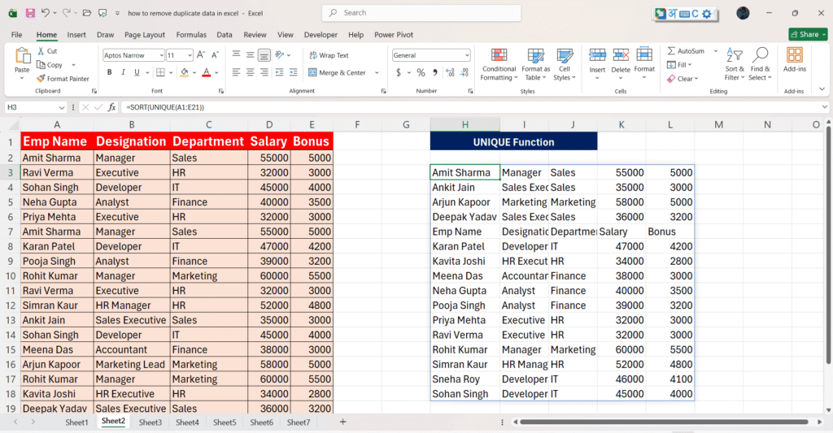Expand the Name Box dropdown arrow
Screen dimensions: 833x433
[62, 107]
